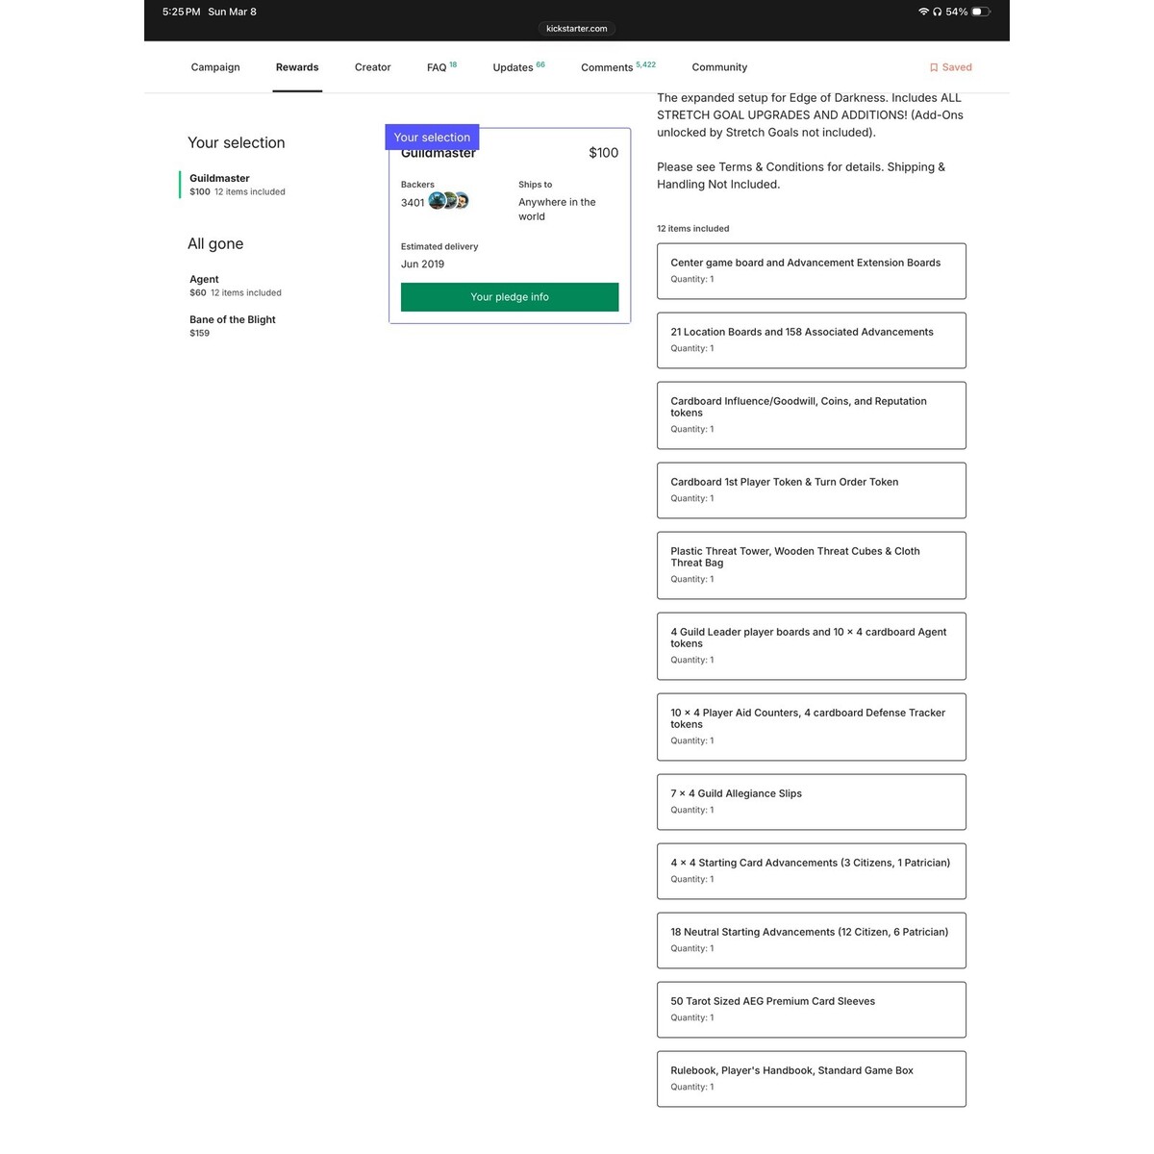Screen dimensions: 1154x1154
Task: Click the All gone heading
Action: tap(215, 244)
